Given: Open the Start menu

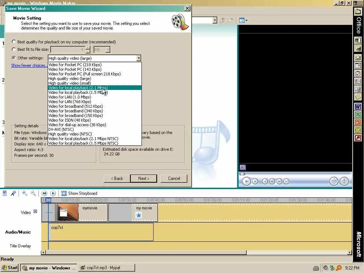Looking at the screenshot, I should tap(10, 268).
